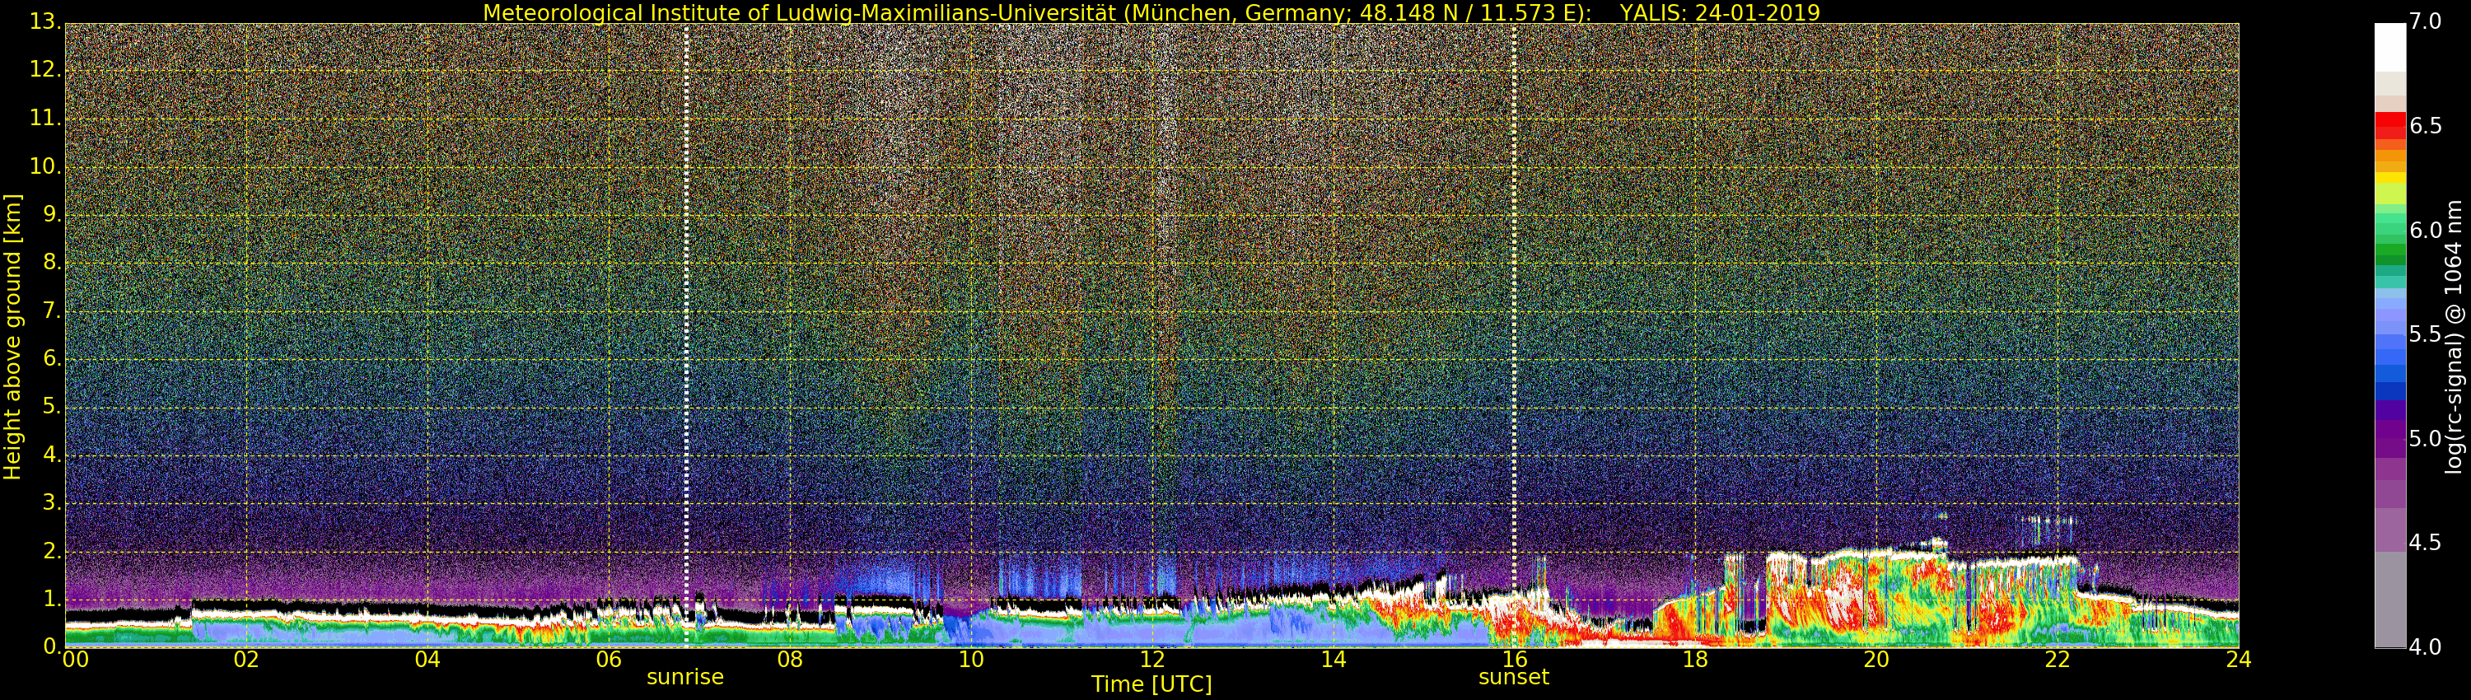The width and height of the screenshot is (2471, 700).
Task: Click time axis tick label 06
Action: tap(610, 660)
